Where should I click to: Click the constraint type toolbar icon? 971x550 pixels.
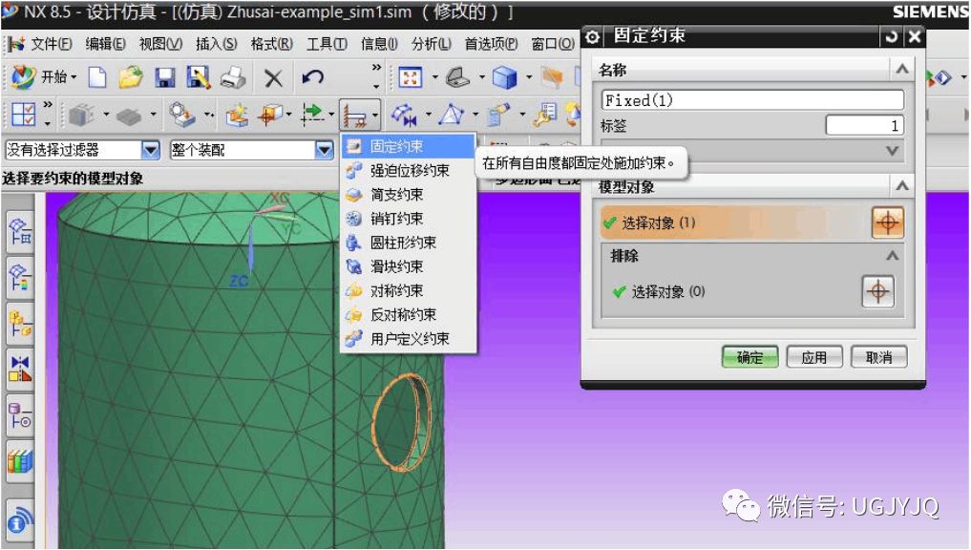(x=354, y=116)
